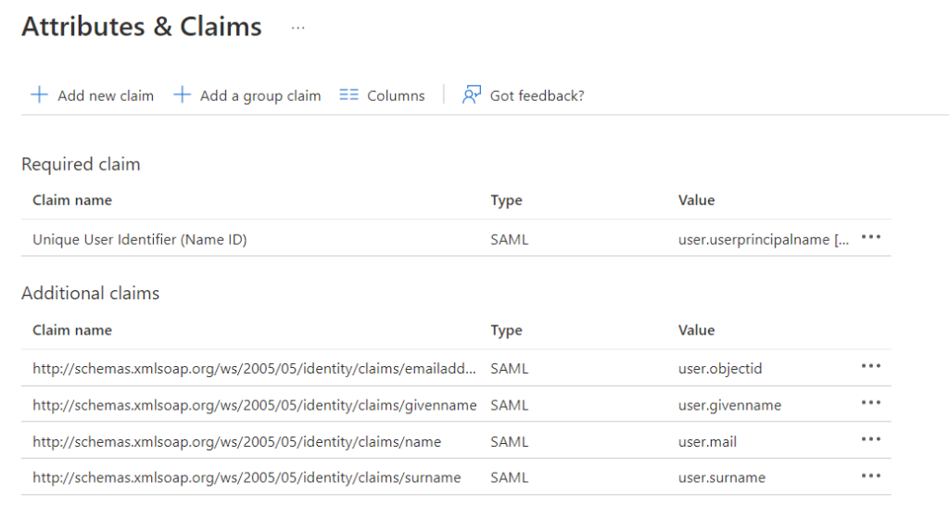The width and height of the screenshot is (949, 519).
Task: Click the user.objectid value cell
Action: coord(720,369)
